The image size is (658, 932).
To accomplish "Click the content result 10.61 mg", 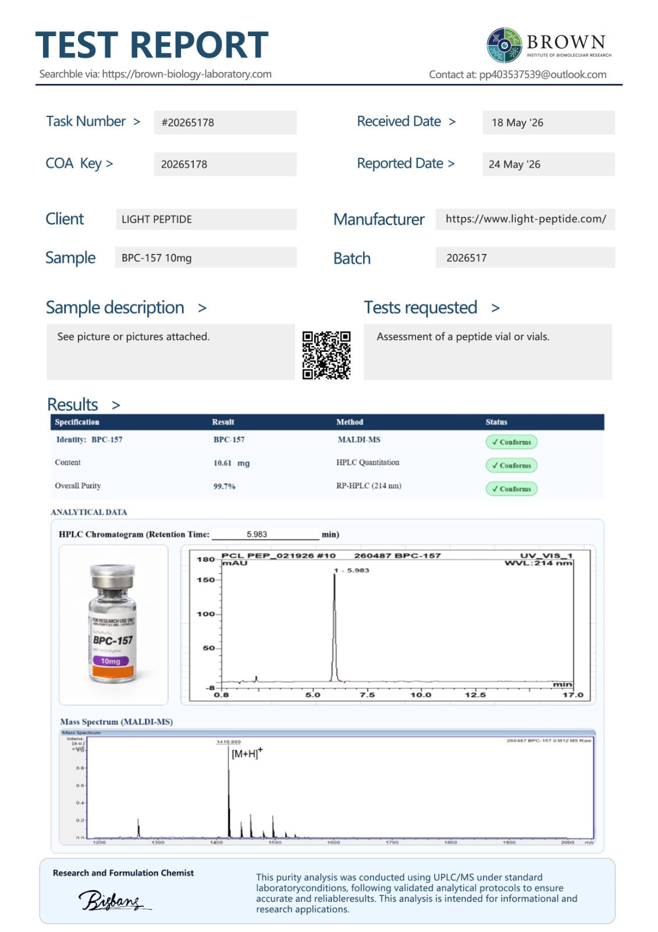I will tap(231, 463).
